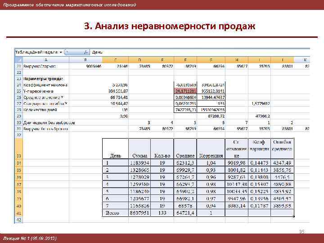This screenshot has height=243, width=324.
Task: Click the select-all corner of the sheet
Action: coord(18,60)
